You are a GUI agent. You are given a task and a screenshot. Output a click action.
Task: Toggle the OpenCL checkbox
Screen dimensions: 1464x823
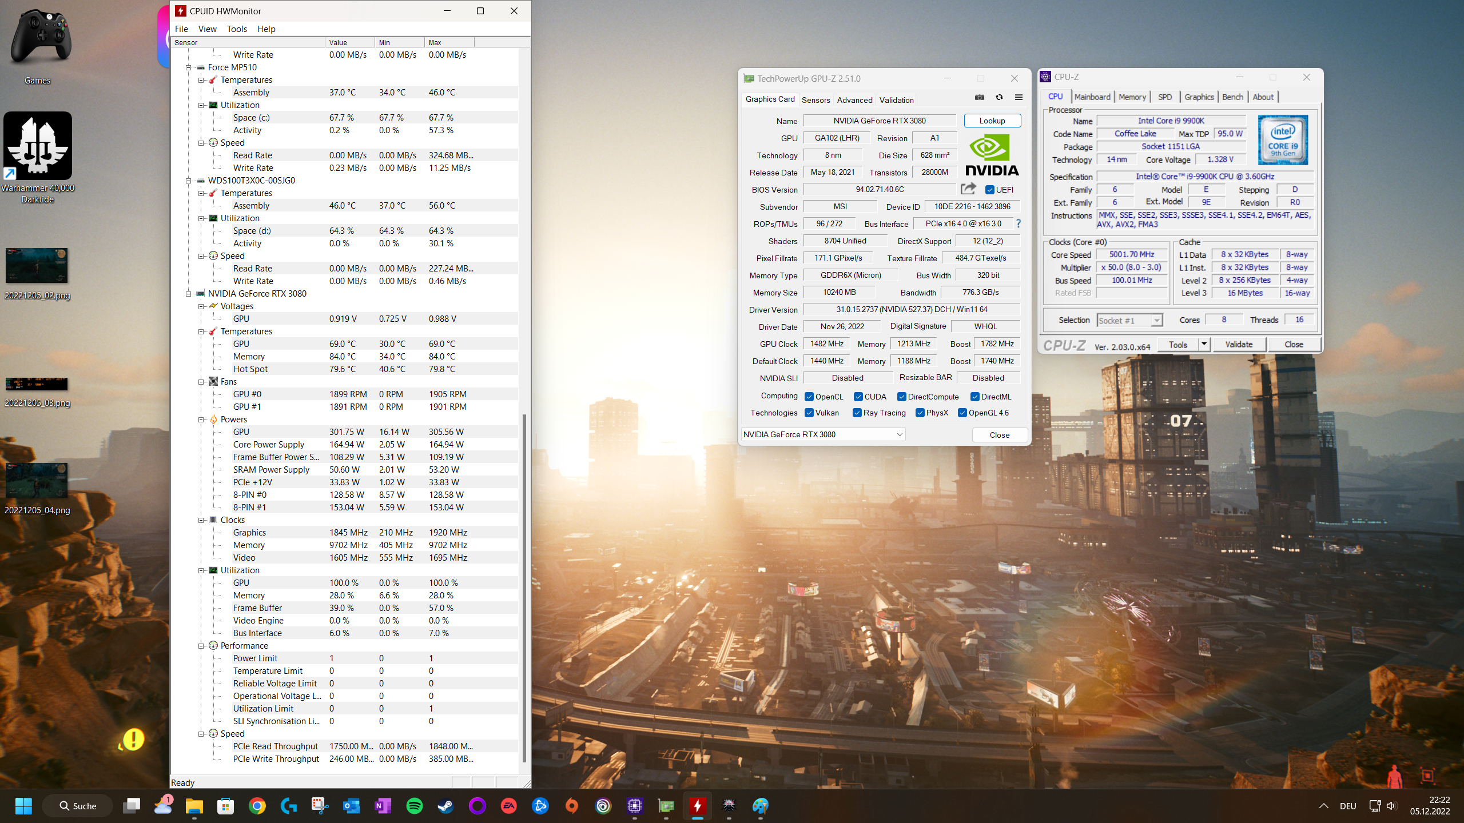point(809,397)
